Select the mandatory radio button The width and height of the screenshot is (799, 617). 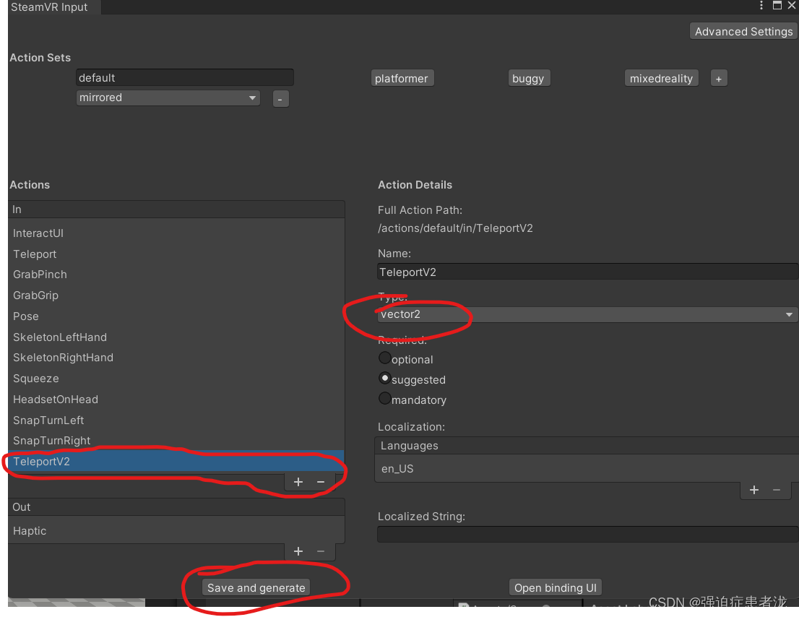tap(384, 397)
